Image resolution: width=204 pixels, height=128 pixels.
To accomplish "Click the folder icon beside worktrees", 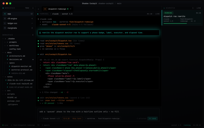I will (x=7, y=46).
